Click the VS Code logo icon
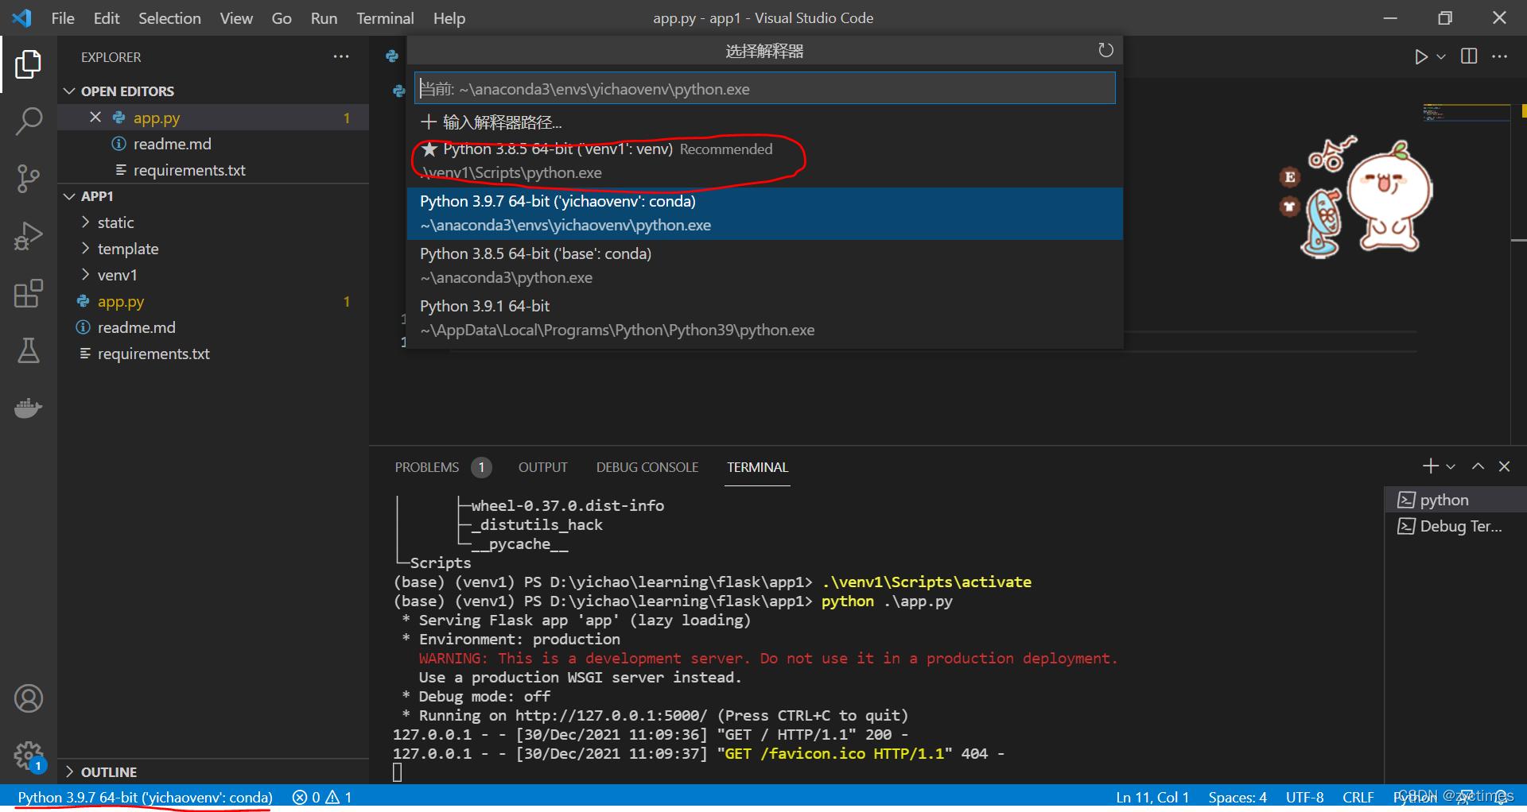1527x812 pixels. tap(21, 17)
